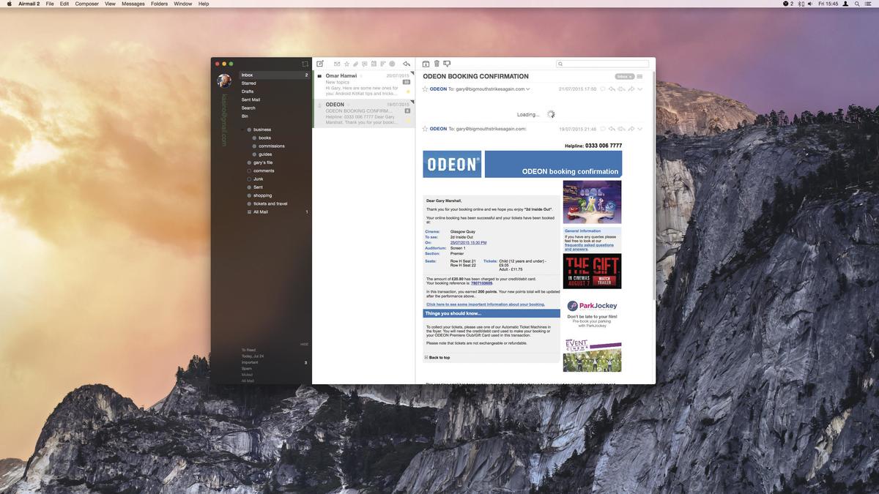The height and width of the screenshot is (494, 879).
Task: Select the commissions subfolder
Action: (271, 146)
